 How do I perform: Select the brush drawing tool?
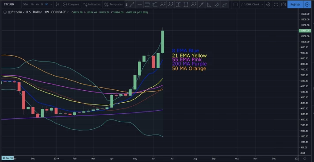[225, 4]
